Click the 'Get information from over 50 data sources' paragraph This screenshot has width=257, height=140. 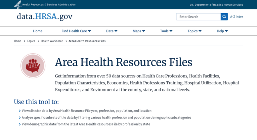pyautogui.click(x=147, y=83)
